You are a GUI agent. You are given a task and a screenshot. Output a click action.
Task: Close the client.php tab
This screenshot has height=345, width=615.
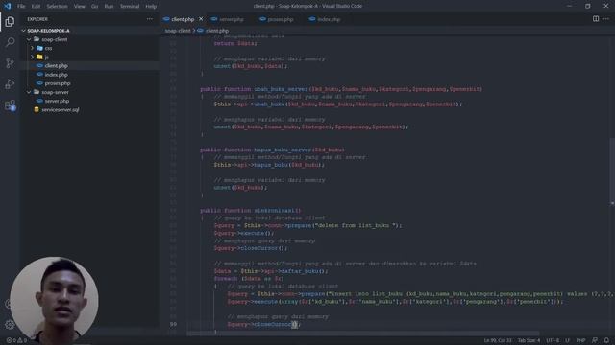(201, 19)
